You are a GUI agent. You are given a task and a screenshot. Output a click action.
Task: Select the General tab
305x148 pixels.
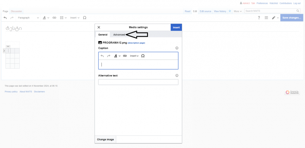pos(103,35)
